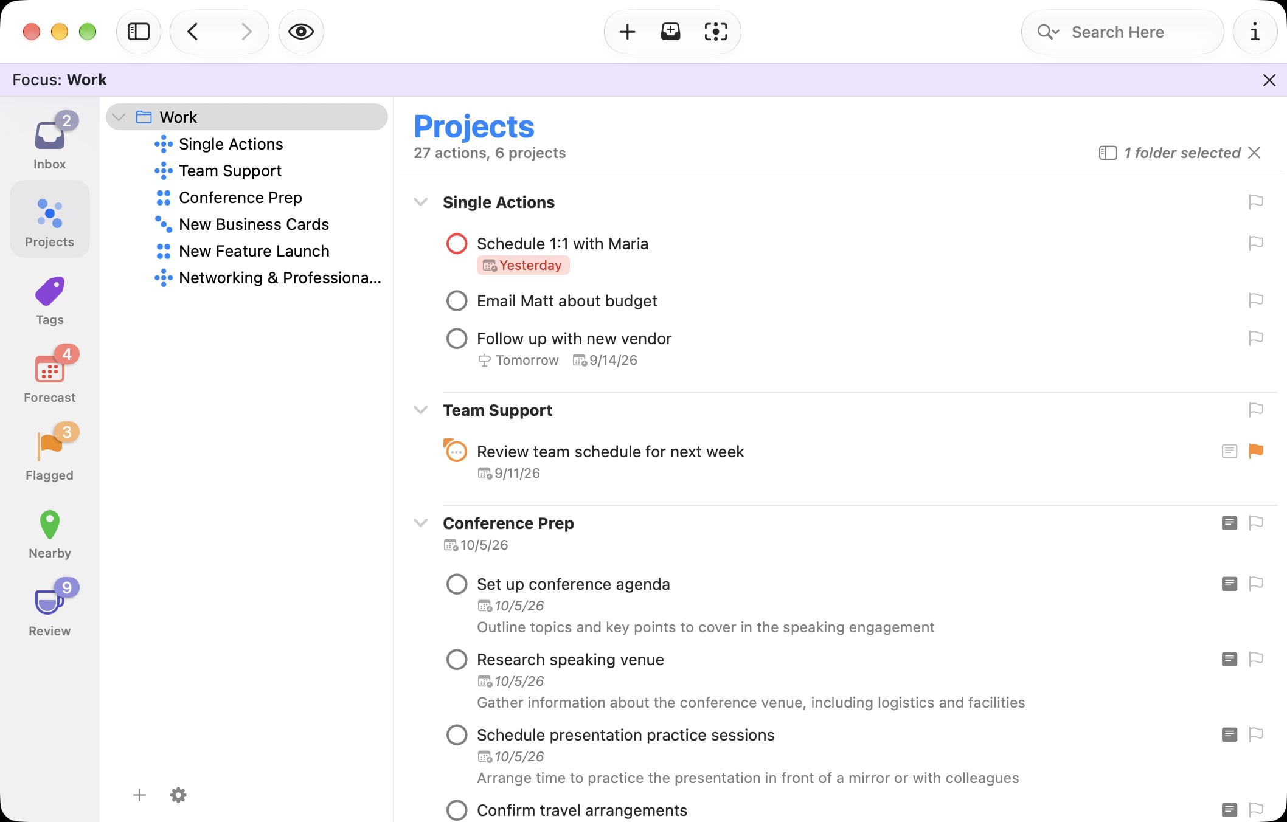This screenshot has width=1287, height=822.
Task: Open the Inbox perspective
Action: point(49,141)
